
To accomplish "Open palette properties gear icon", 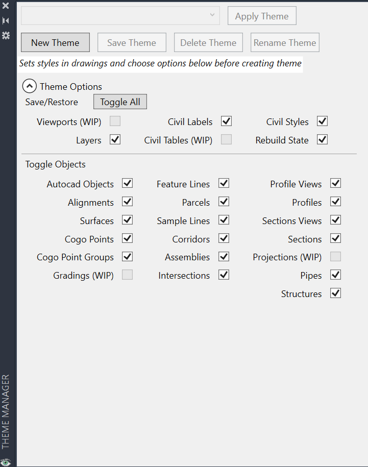I will coord(6,35).
